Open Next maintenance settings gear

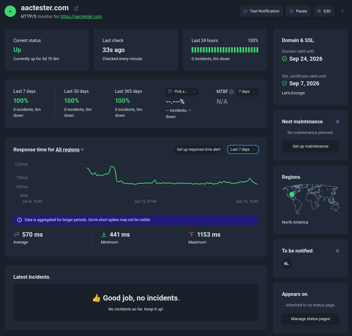tap(337, 122)
